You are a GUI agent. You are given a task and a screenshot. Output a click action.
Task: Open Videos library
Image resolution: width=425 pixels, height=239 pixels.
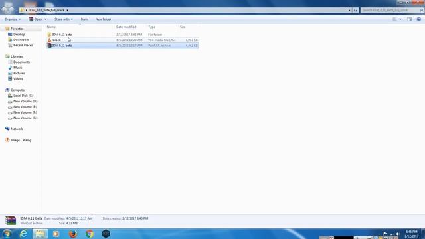pos(18,79)
